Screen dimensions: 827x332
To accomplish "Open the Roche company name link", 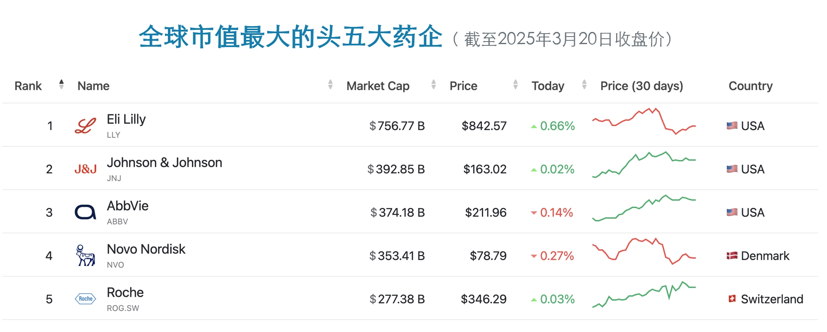I will click(125, 292).
